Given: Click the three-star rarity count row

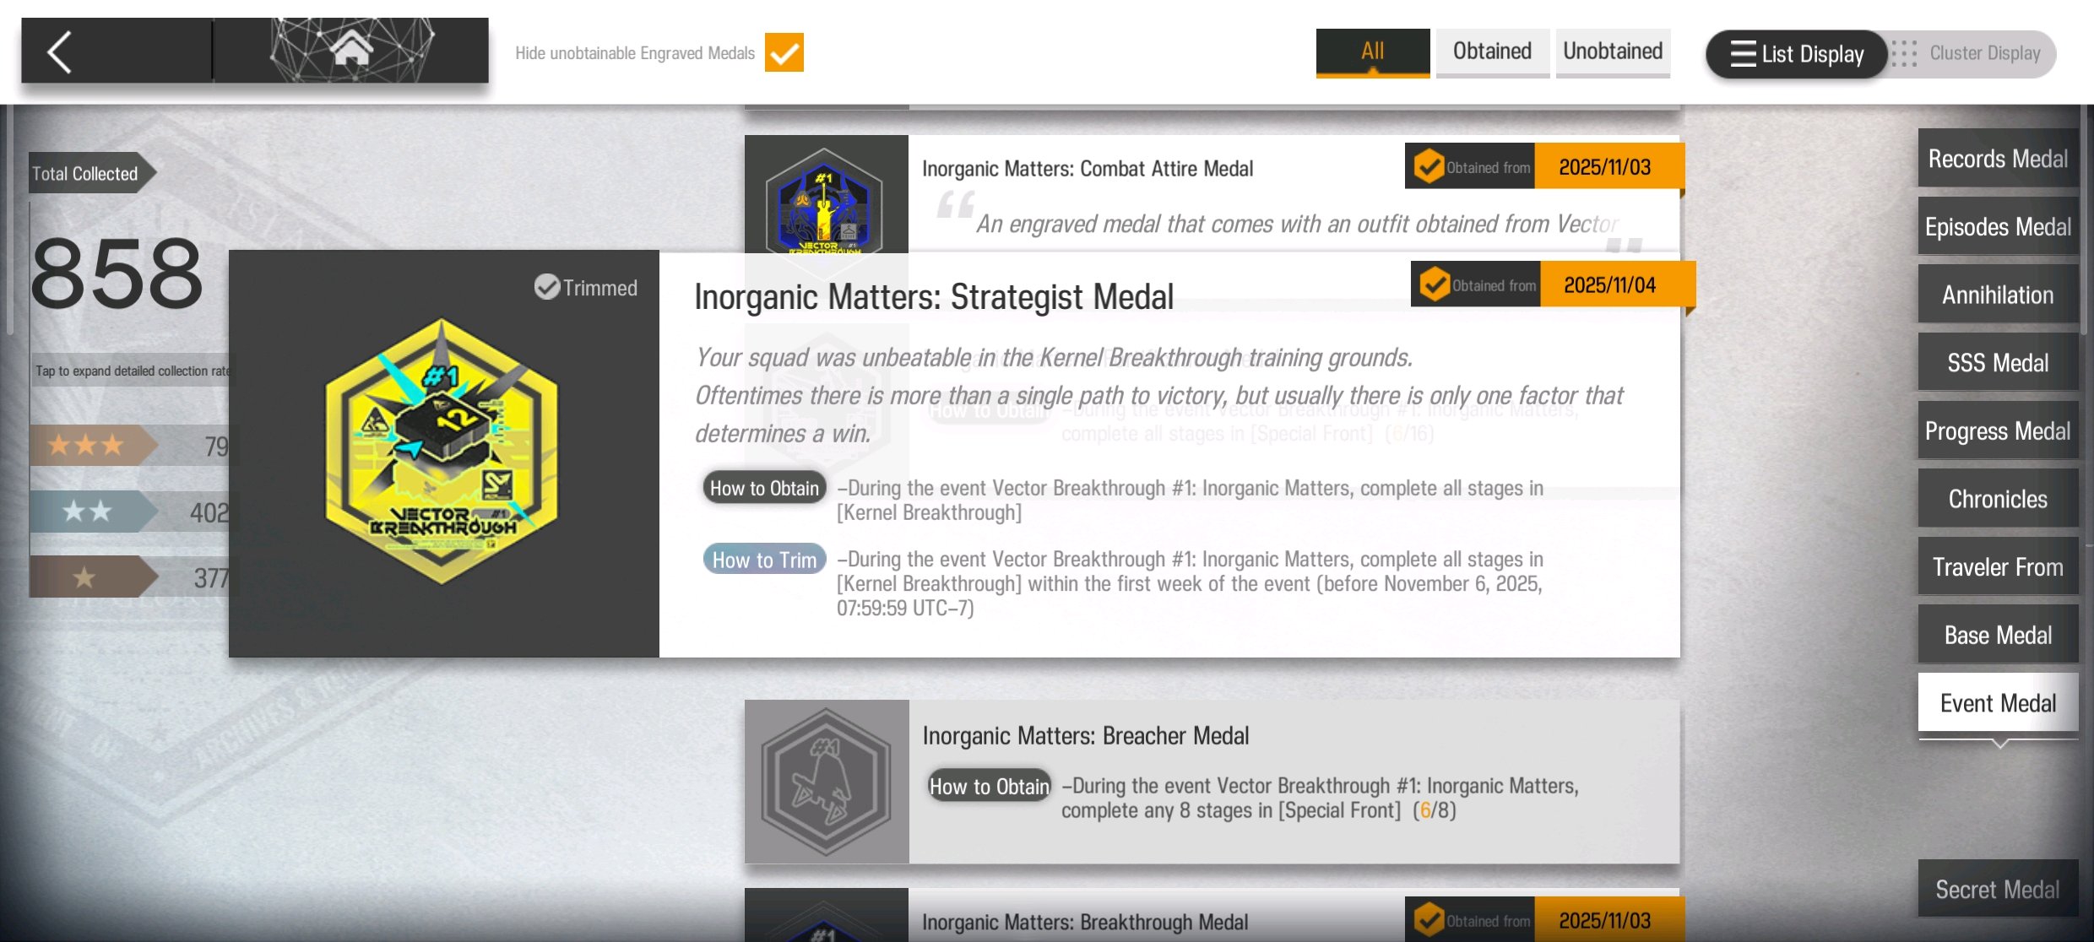Looking at the screenshot, I should 131,445.
